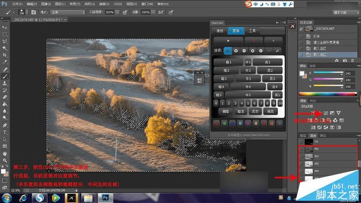The width and height of the screenshot is (361, 203).
Task: Add a Selective Color adjustment
Action: [332, 127]
